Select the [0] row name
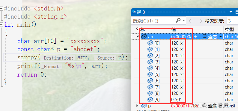The height and width of the screenshot is (111, 238). tap(157, 43)
